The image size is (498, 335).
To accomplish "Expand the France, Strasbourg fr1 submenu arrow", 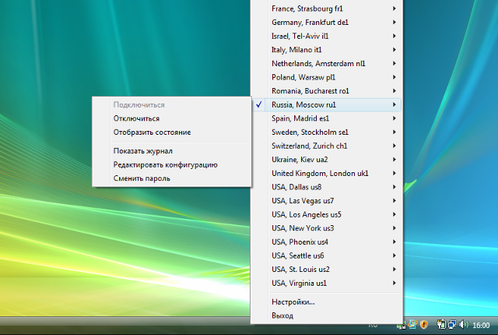I will click(x=395, y=9).
